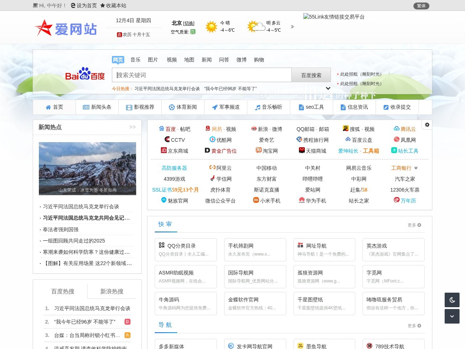Expand the 工商银行 chevron dropdown
This screenshot has height=349, width=465.
tap(416, 168)
